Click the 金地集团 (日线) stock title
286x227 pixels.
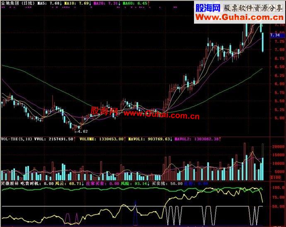18,3
